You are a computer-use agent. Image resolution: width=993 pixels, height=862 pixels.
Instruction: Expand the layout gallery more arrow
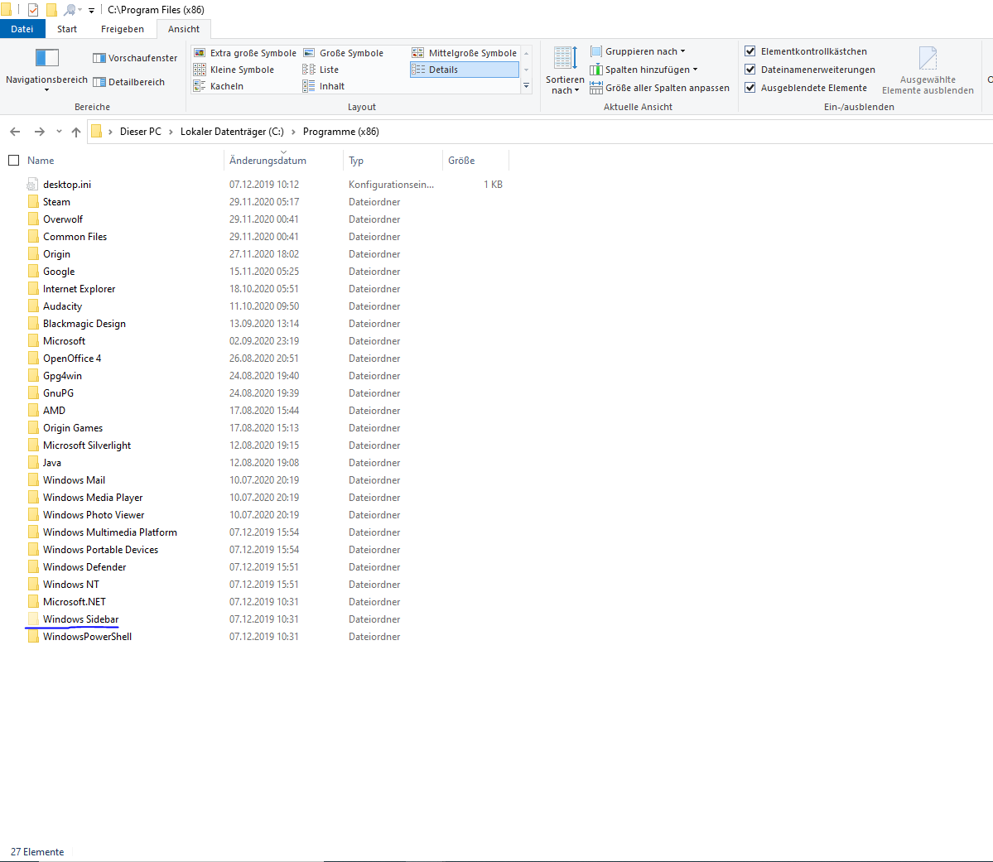(x=526, y=85)
